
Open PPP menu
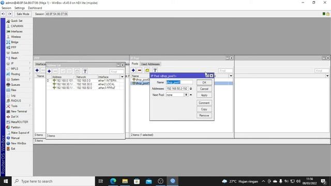pyautogui.click(x=13, y=48)
